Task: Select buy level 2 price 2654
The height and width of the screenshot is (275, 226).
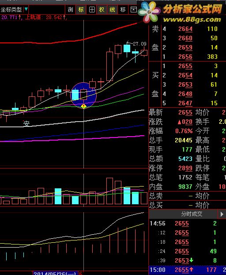Action: pyautogui.click(x=185, y=76)
